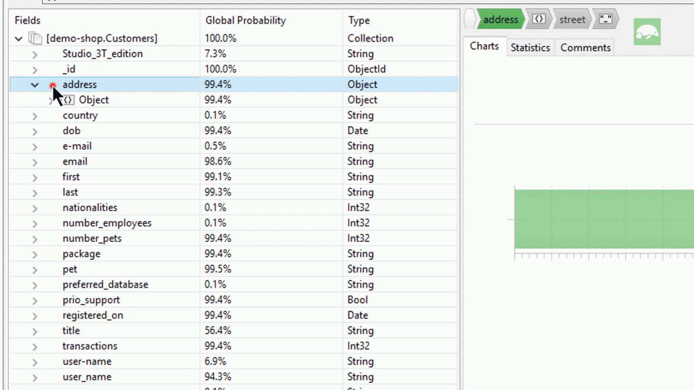Select the dob field name
The width and height of the screenshot is (694, 390).
(71, 130)
